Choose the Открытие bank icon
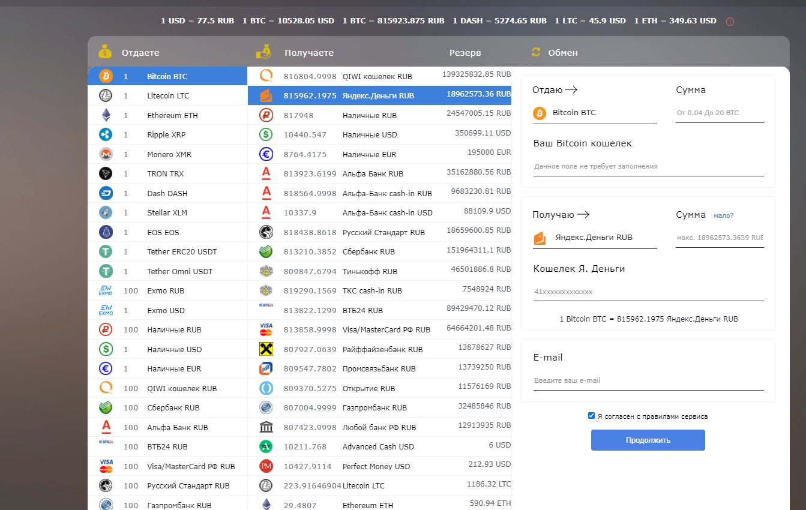The image size is (806, 510). 266,388
